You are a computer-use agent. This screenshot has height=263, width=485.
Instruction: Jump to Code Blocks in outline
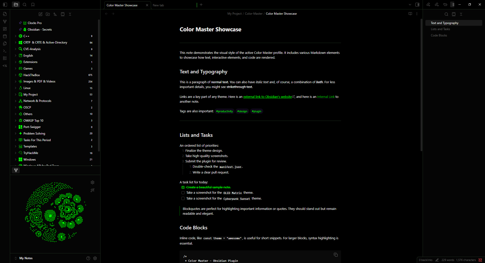tap(439, 35)
